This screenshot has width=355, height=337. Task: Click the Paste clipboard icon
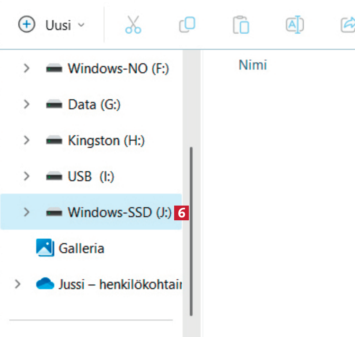pos(241,25)
